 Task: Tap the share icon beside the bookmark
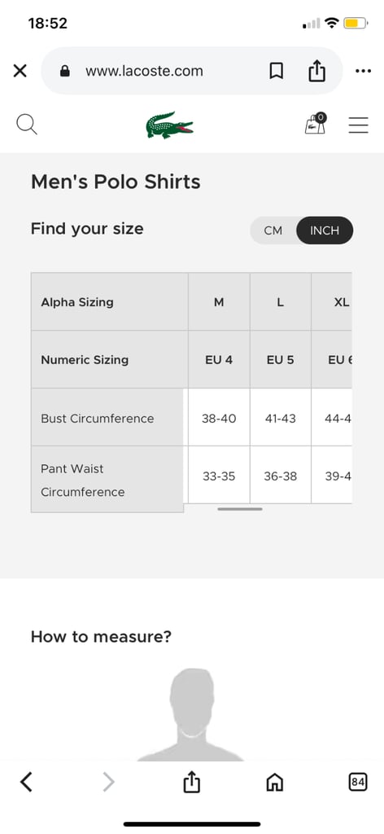click(x=316, y=71)
